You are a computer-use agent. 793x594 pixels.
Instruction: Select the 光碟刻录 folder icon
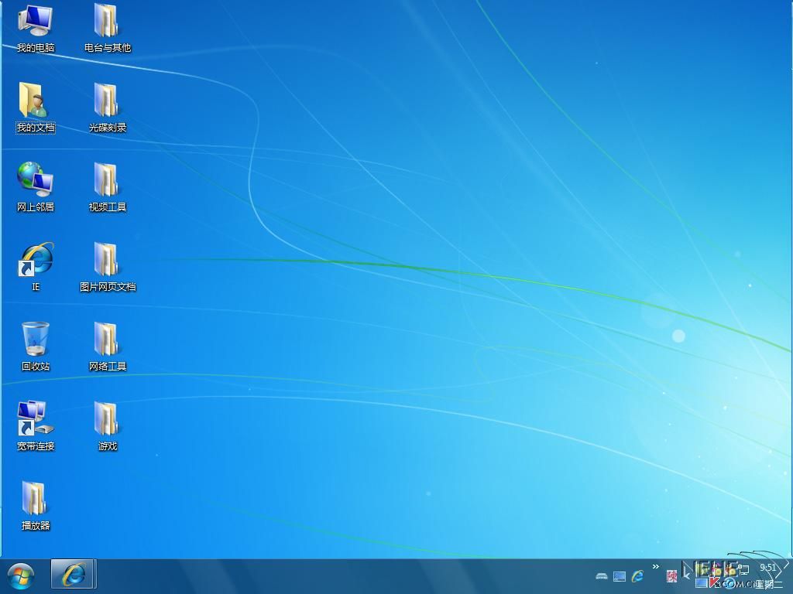coord(107,107)
